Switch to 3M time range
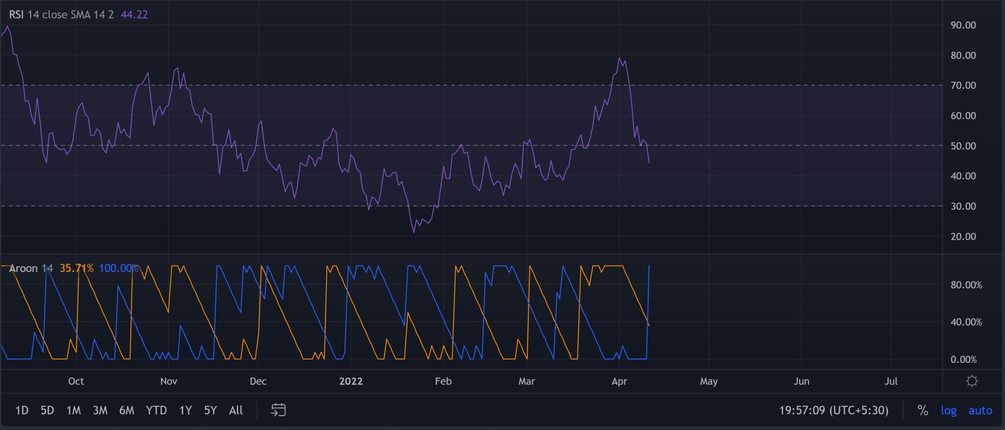1005x430 pixels. [x=100, y=410]
